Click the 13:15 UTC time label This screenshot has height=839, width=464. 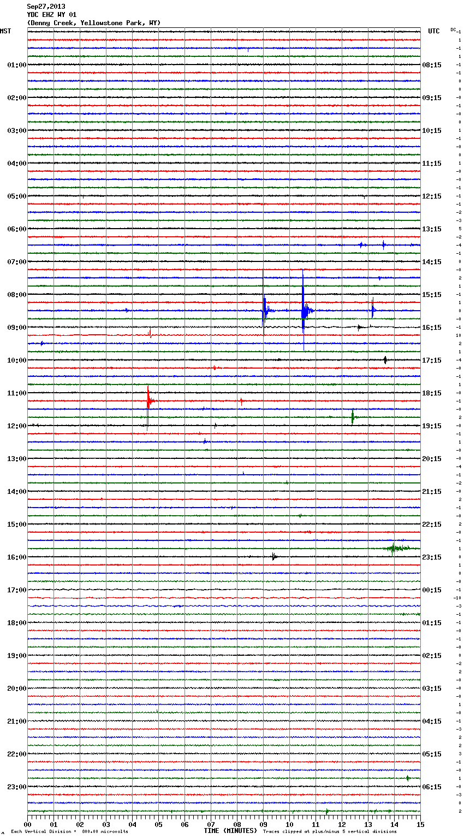click(432, 229)
